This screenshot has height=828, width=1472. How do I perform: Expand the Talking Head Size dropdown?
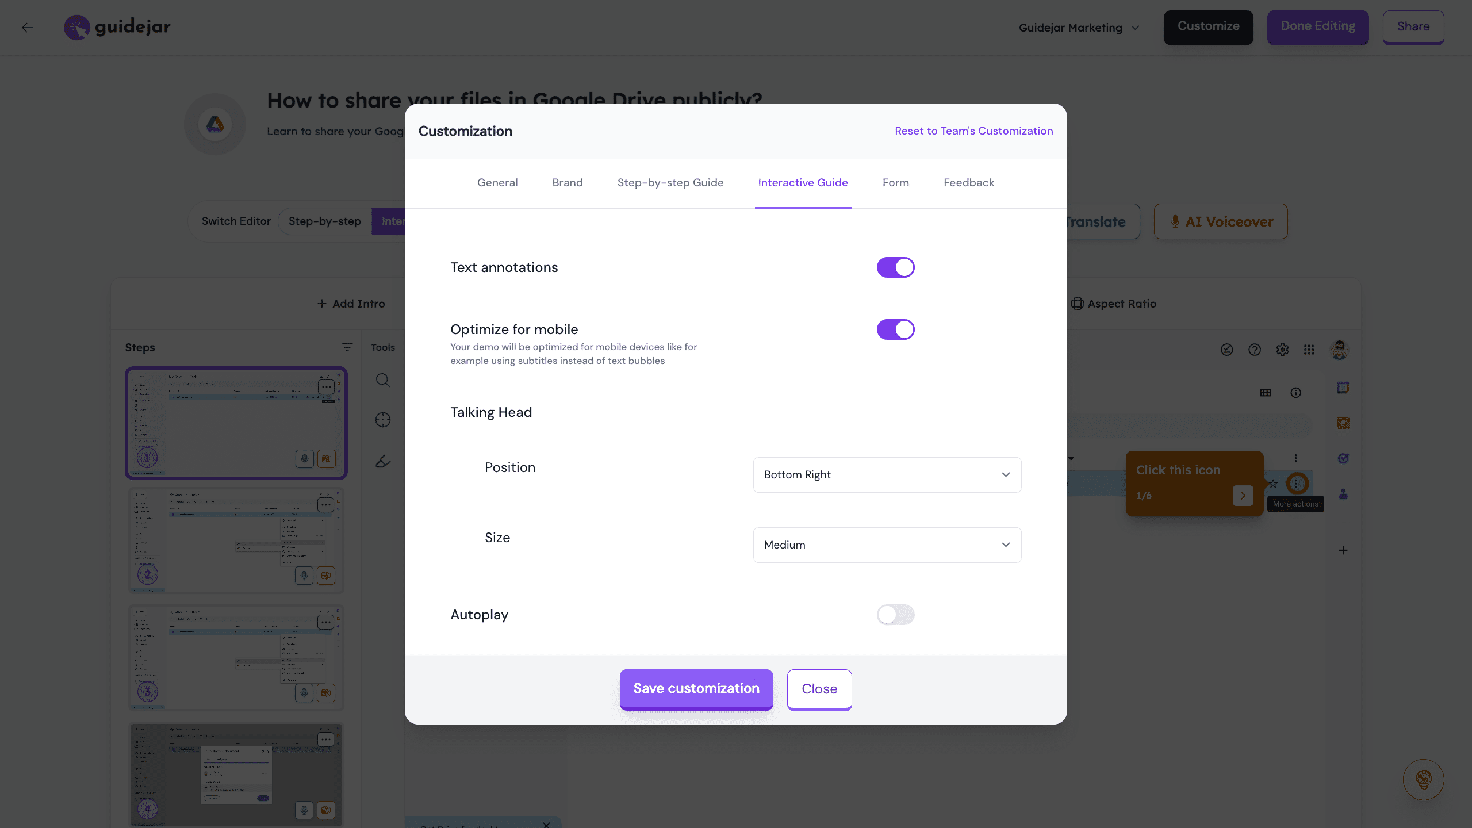(x=887, y=545)
